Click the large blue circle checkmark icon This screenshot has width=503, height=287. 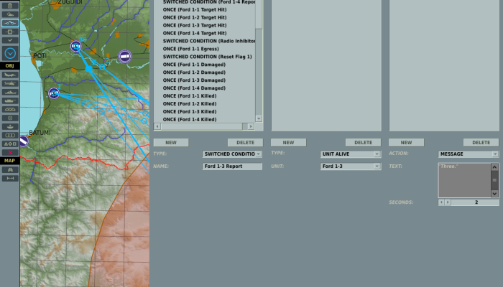10,53
